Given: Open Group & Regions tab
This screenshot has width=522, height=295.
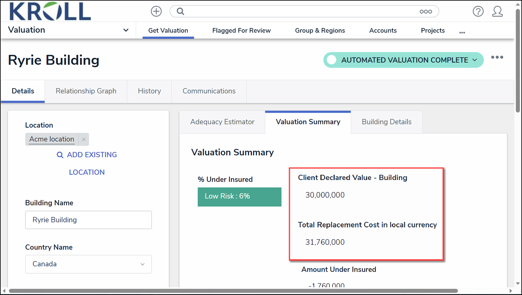Looking at the screenshot, I should coord(320,31).
